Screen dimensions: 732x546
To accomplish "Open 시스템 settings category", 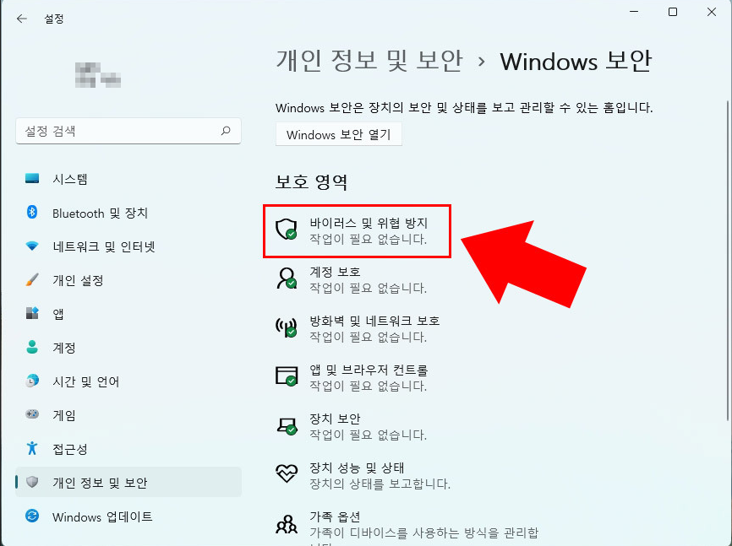I will (128, 179).
